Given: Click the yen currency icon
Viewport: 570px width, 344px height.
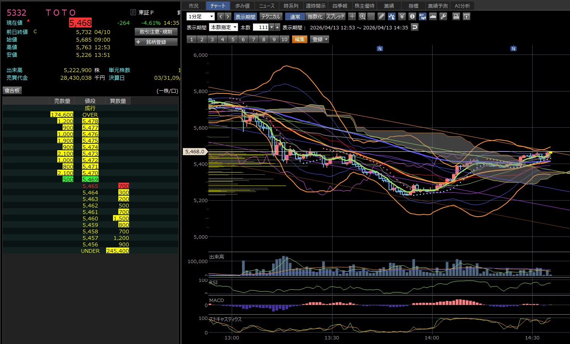Looking at the screenshot, I should coord(402,16).
